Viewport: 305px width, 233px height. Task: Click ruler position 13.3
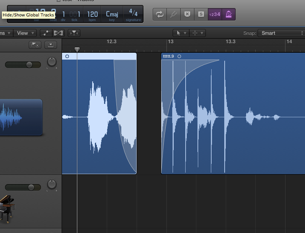[x=230, y=42]
